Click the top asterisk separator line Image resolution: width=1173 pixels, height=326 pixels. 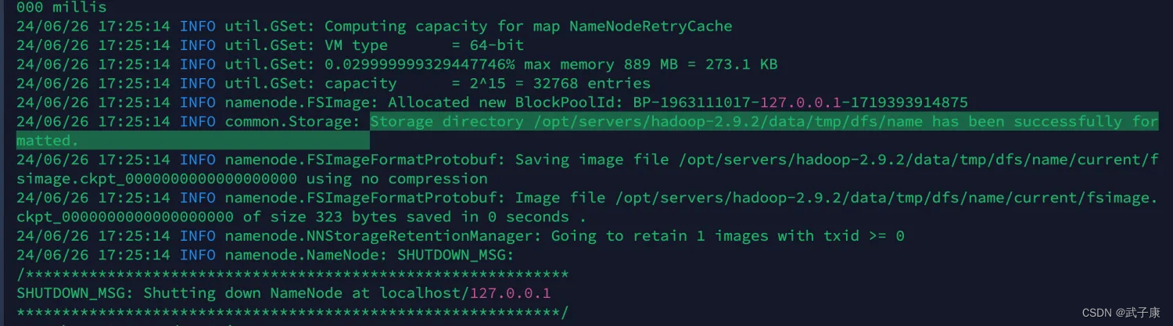292,274
